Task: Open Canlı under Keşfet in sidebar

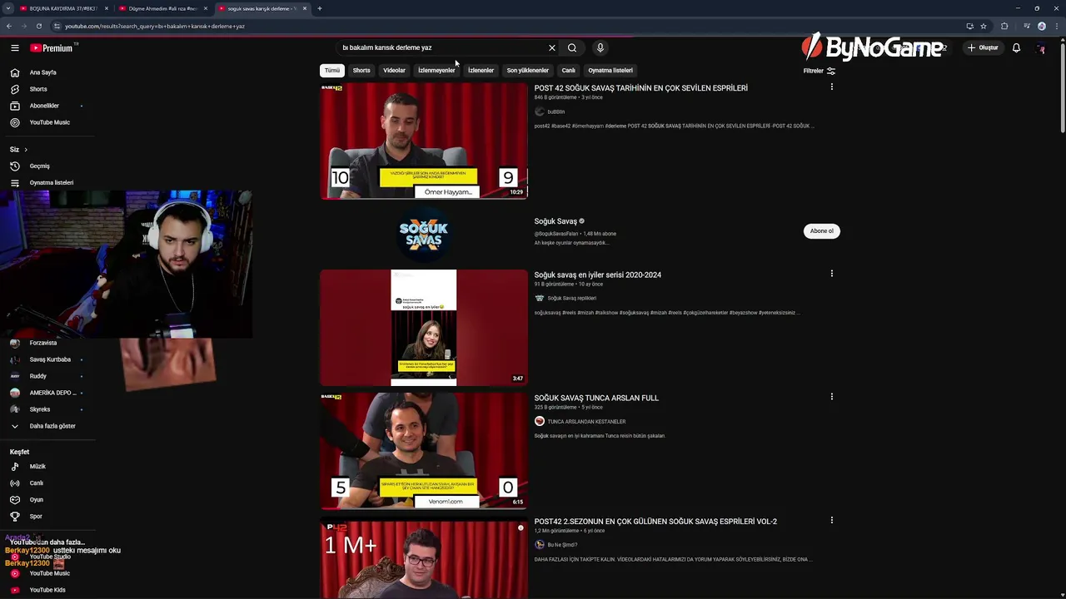Action: click(x=37, y=483)
